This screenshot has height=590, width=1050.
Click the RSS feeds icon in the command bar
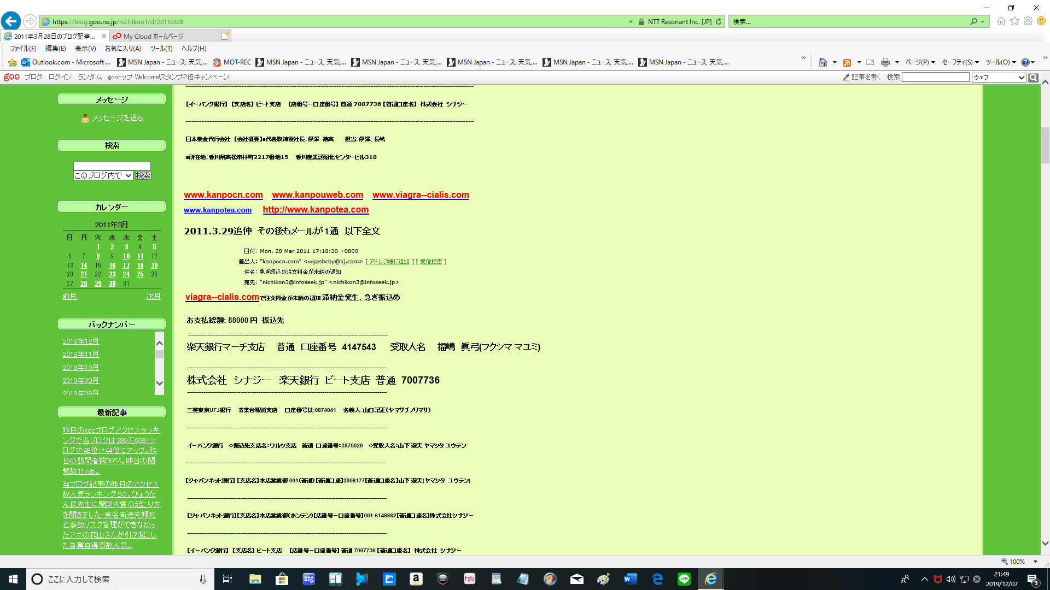coord(847,62)
